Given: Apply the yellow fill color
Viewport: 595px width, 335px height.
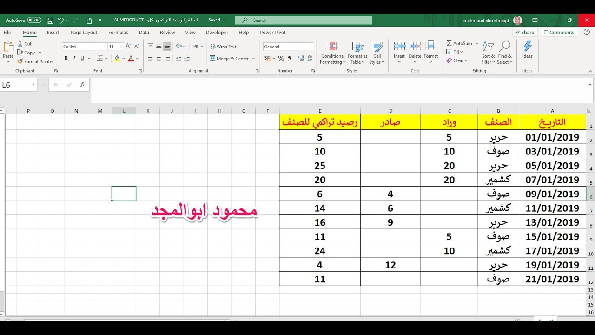Looking at the screenshot, I should tap(117, 59).
